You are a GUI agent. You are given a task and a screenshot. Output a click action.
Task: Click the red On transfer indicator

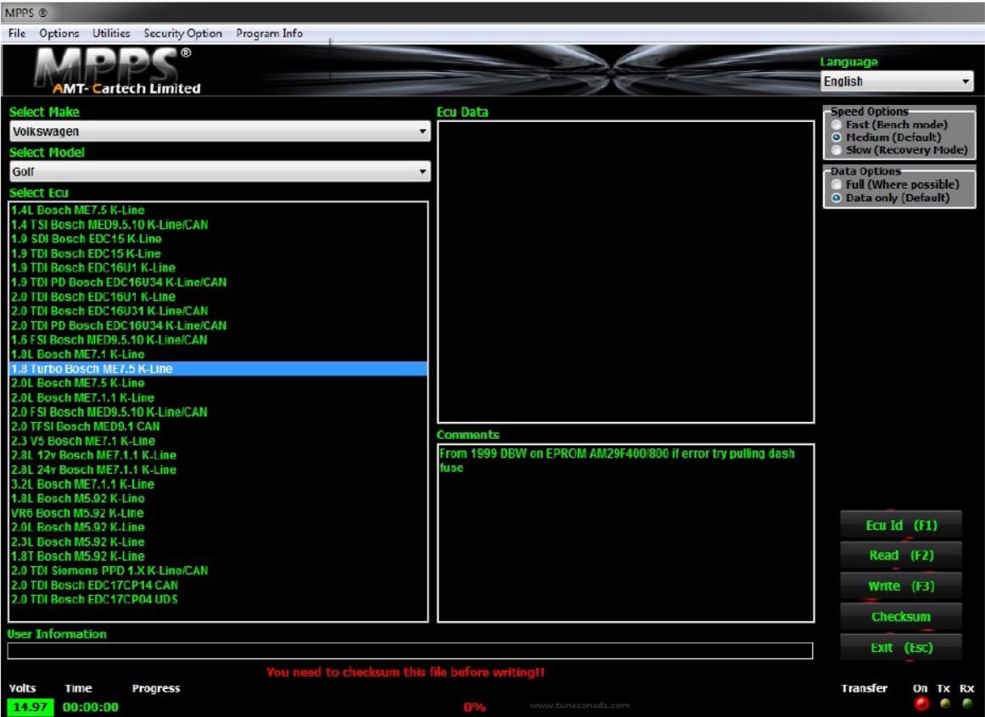(921, 703)
